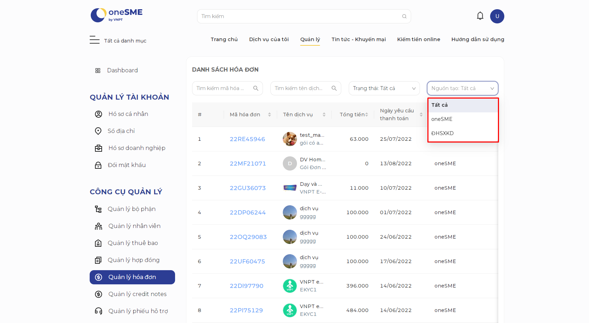The width and height of the screenshot is (589, 323).
Task: Open Tin tức - Khuyến mại tab
Action: coord(359,39)
